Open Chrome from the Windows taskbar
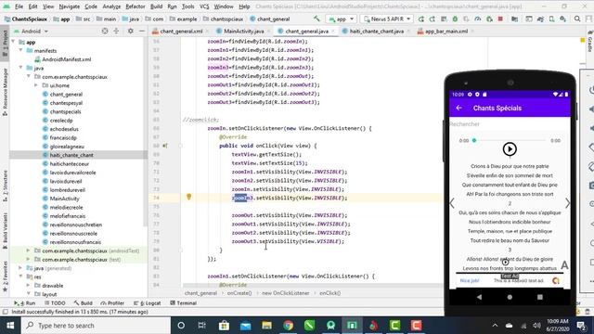 pos(288,326)
